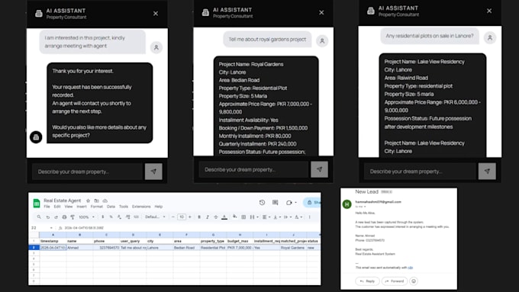The height and width of the screenshot is (292, 519).
Task: Send message in the royal gardens chat
Action: point(319,169)
